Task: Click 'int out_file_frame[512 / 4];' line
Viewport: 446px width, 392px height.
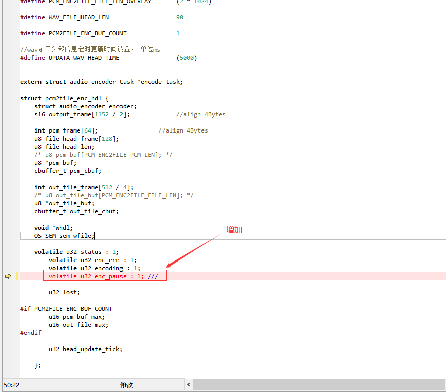Action: (84, 187)
